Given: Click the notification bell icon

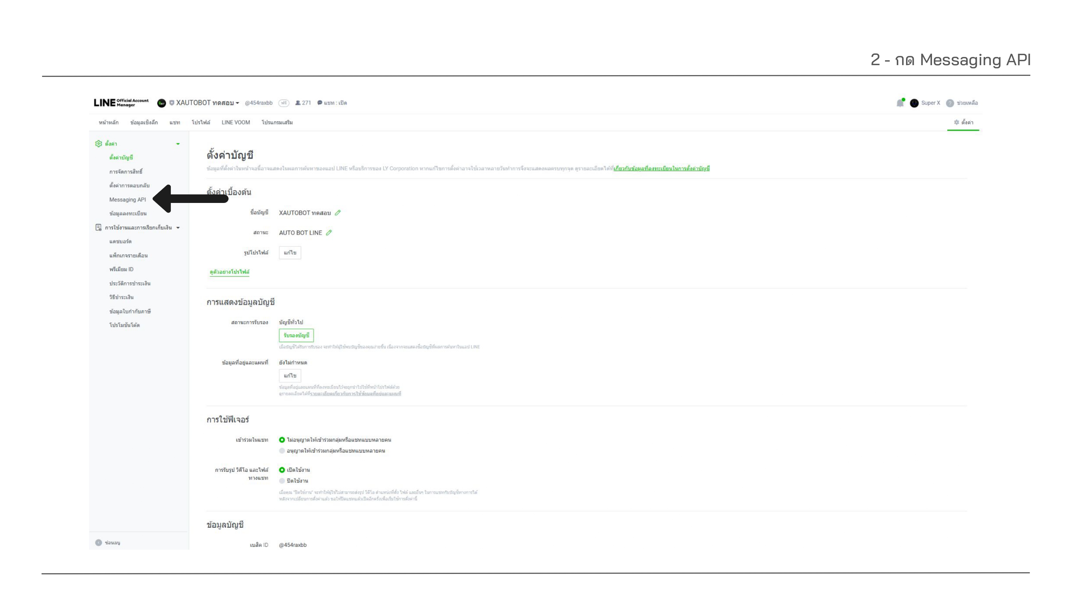Looking at the screenshot, I should [900, 103].
